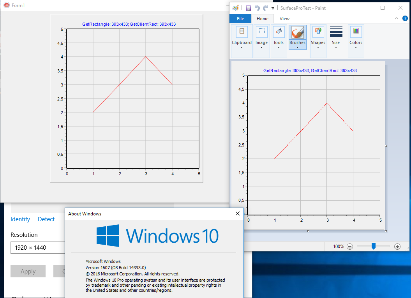Image resolution: width=411 pixels, height=298 pixels.
Task: Minimize the Paint window
Action: tap(365, 8)
